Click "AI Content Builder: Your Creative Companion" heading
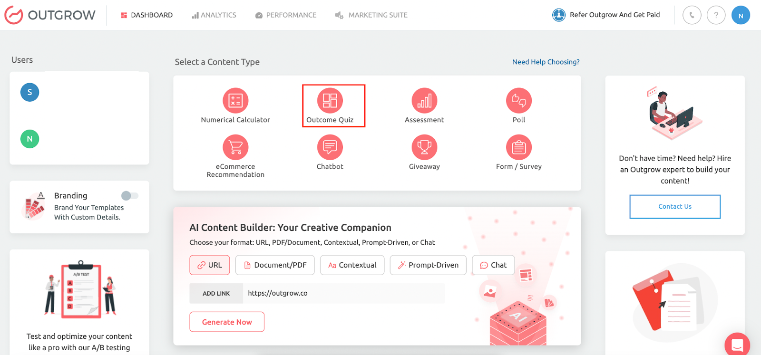This screenshot has height=355, width=761. click(291, 228)
